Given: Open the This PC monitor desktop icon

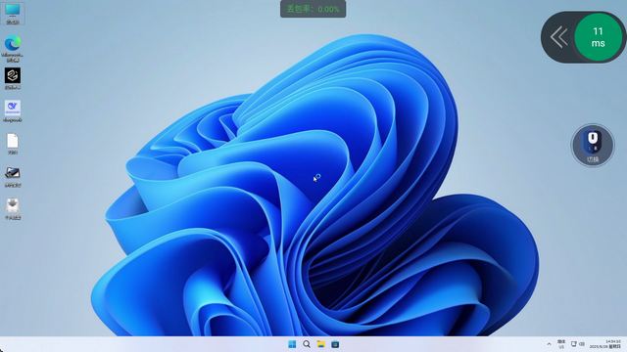Looking at the screenshot, I should point(13,13).
